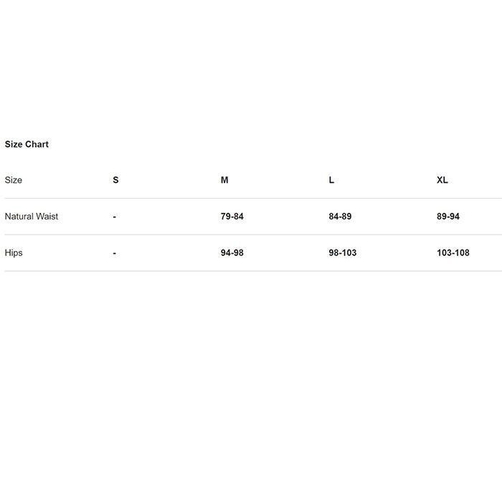The width and height of the screenshot is (502, 502).
Task: Click the divider line under Natural Waist row
Action: [x=251, y=235]
